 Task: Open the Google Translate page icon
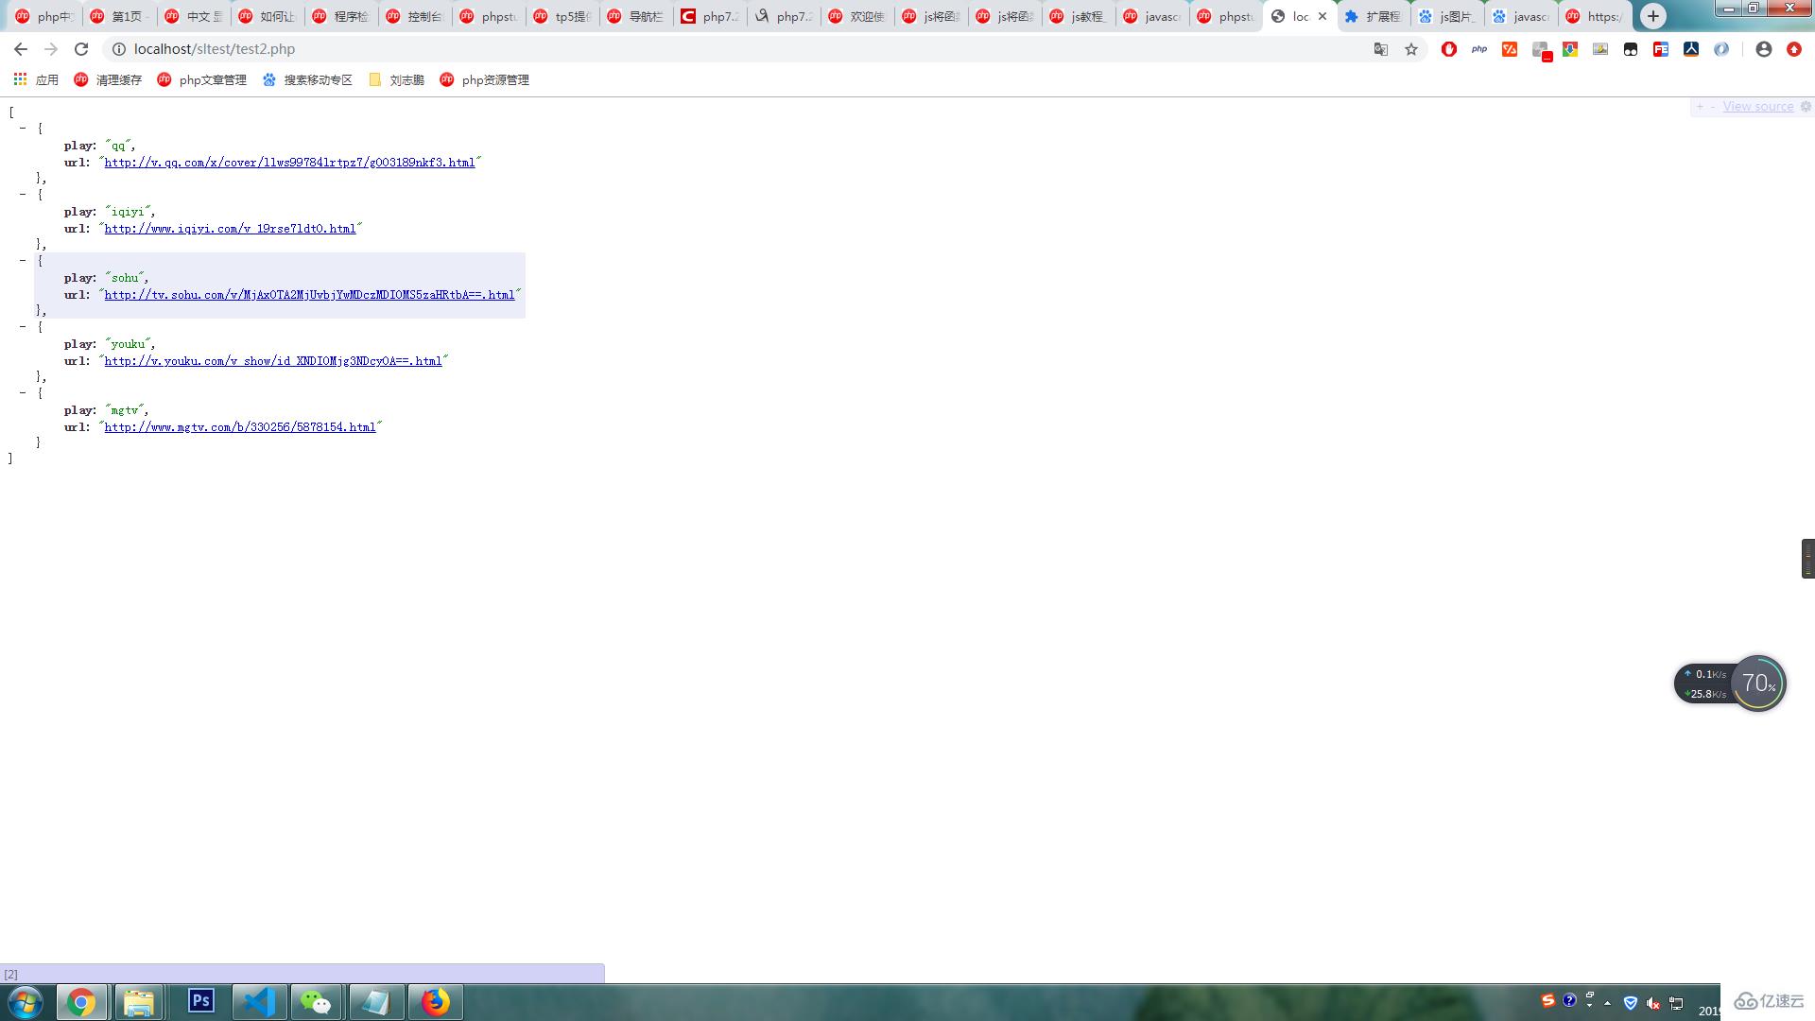click(1381, 49)
